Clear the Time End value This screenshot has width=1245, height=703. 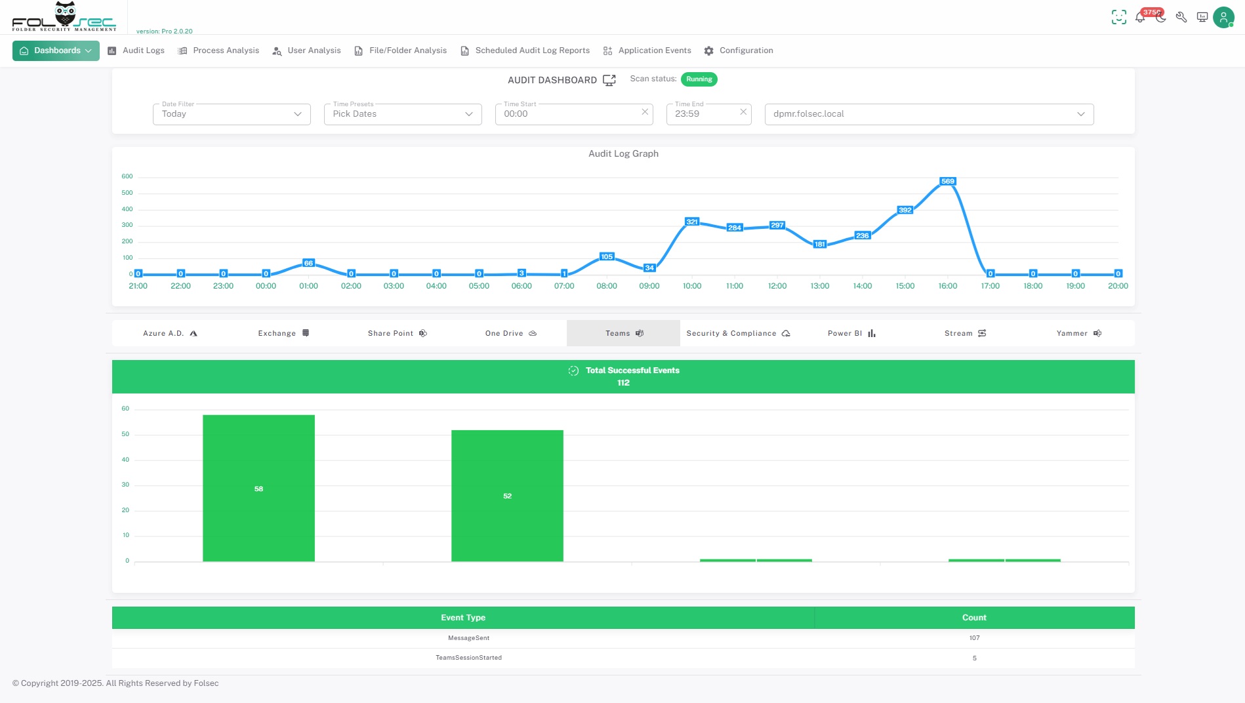743,112
